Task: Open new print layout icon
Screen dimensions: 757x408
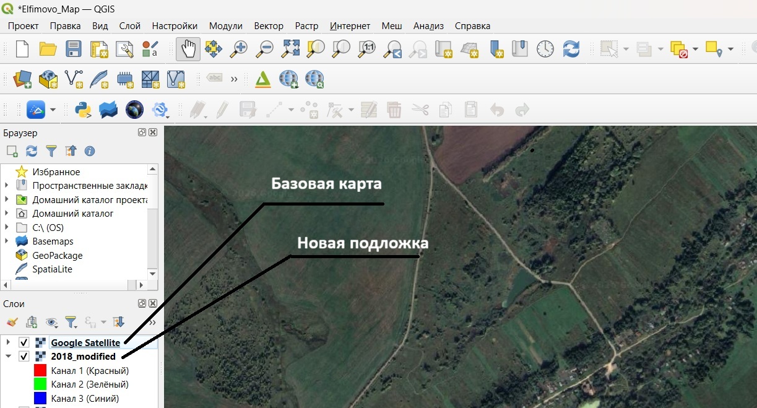Action: click(x=99, y=49)
